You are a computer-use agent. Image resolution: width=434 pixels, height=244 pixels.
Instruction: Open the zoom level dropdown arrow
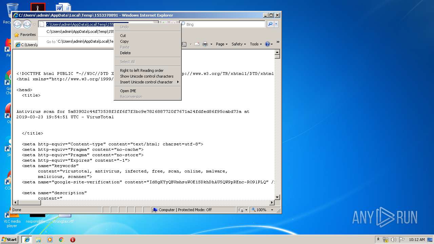pyautogui.click(x=272, y=210)
